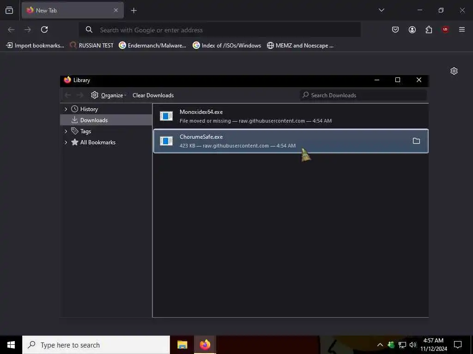This screenshot has width=473, height=354.
Task: Show hidden system tray icons
Action: coord(380,345)
